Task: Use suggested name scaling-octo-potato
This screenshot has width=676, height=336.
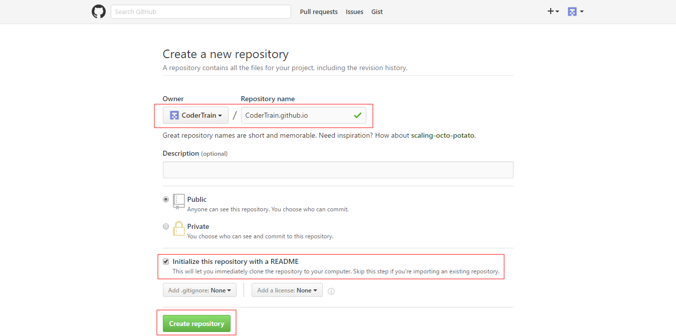Action: (x=442, y=135)
